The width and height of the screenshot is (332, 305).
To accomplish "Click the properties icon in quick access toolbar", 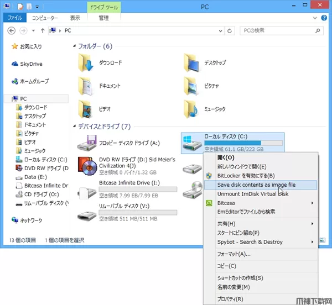I will click(20, 6).
